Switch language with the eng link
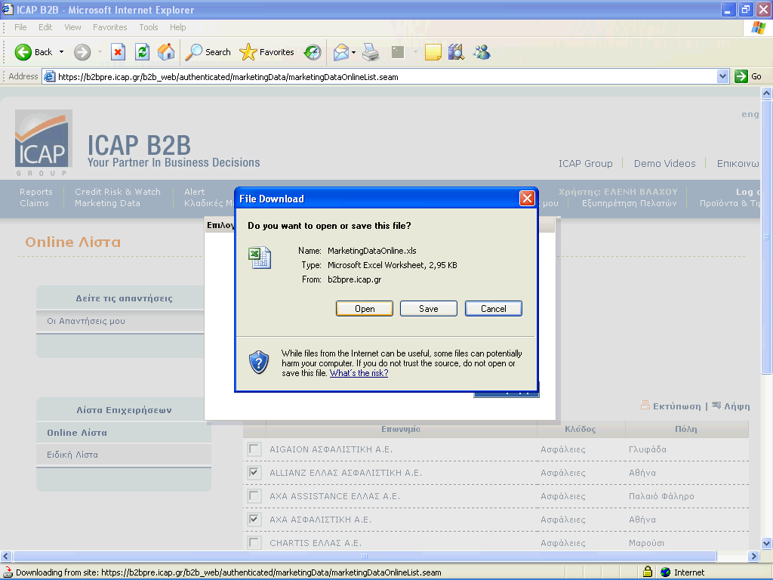The width and height of the screenshot is (773, 580). [x=750, y=114]
